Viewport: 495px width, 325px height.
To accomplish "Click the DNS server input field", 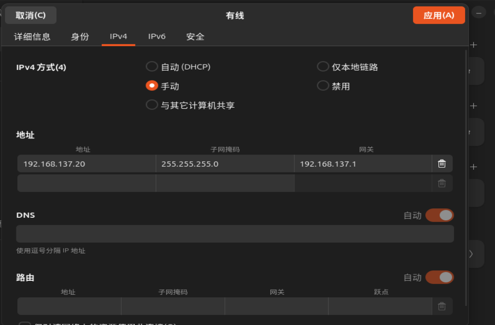I will [x=235, y=234].
